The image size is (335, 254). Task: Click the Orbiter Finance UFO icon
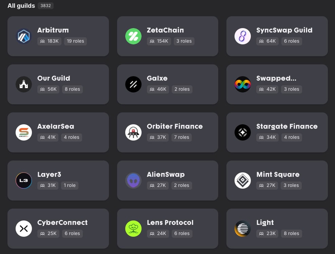[x=133, y=132]
